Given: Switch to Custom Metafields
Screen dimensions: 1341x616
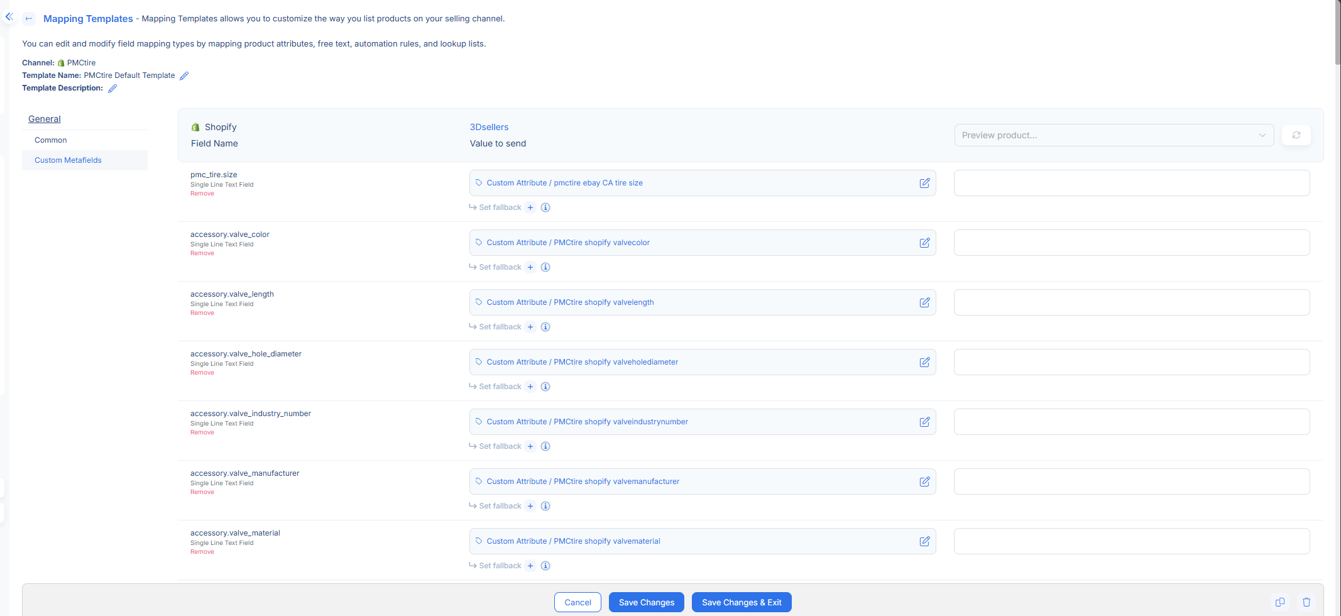Looking at the screenshot, I should 68,160.
